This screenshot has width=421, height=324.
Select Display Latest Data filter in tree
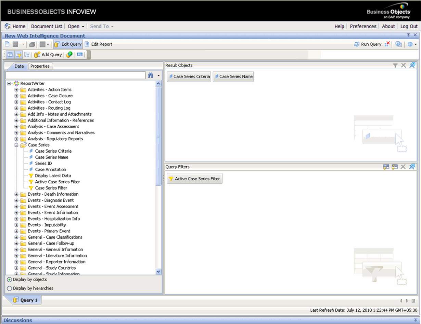point(53,176)
